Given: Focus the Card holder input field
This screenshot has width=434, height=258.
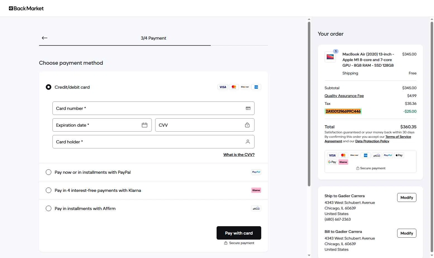Looking at the screenshot, I should click(154, 142).
